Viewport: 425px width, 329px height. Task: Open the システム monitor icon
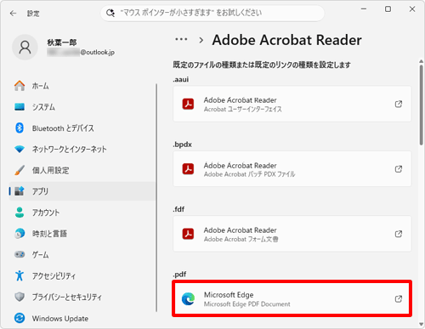[20, 107]
